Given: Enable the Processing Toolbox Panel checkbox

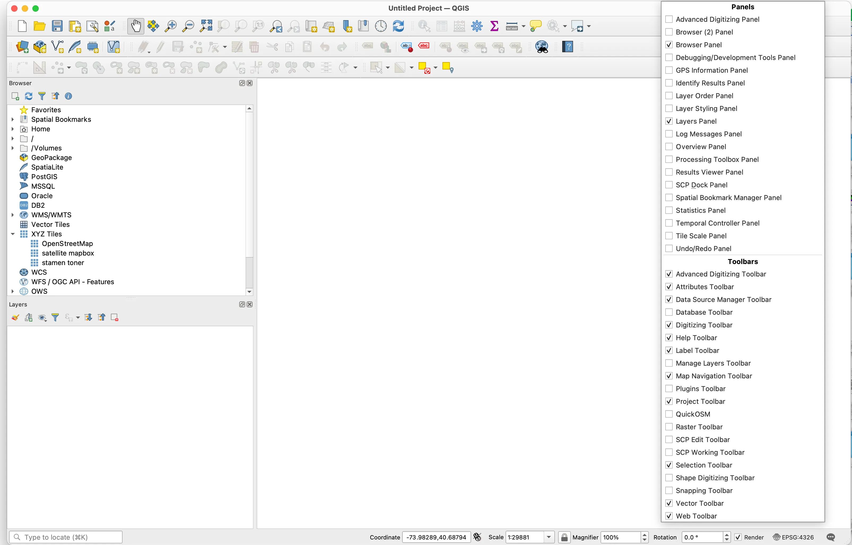Looking at the screenshot, I should pos(669,159).
